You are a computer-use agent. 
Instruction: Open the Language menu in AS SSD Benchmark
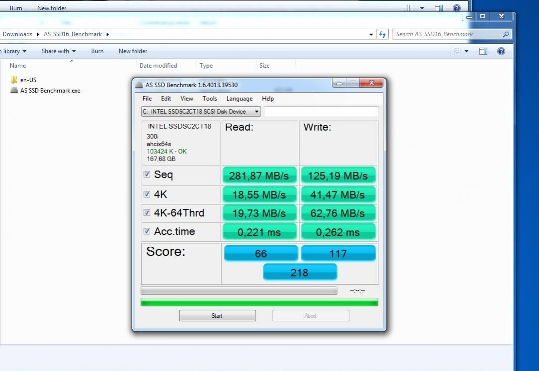point(239,98)
